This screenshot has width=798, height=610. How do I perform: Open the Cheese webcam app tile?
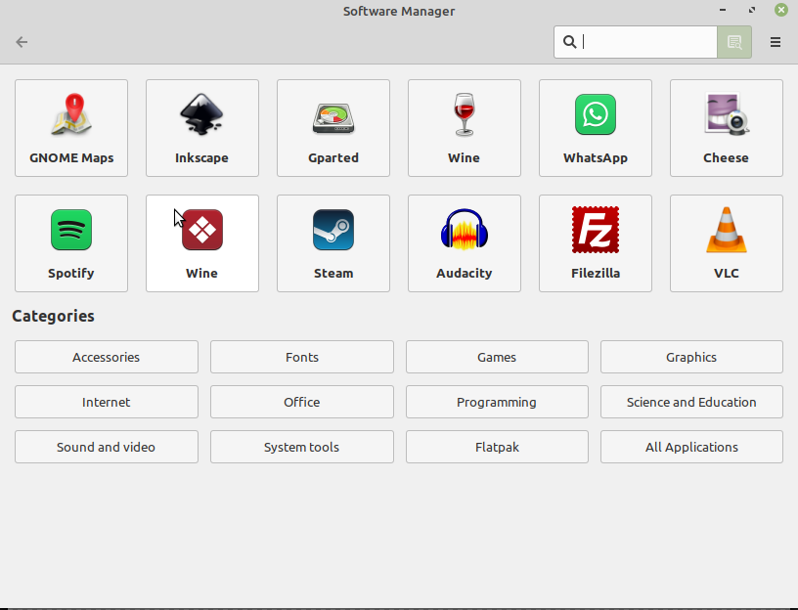(727, 128)
